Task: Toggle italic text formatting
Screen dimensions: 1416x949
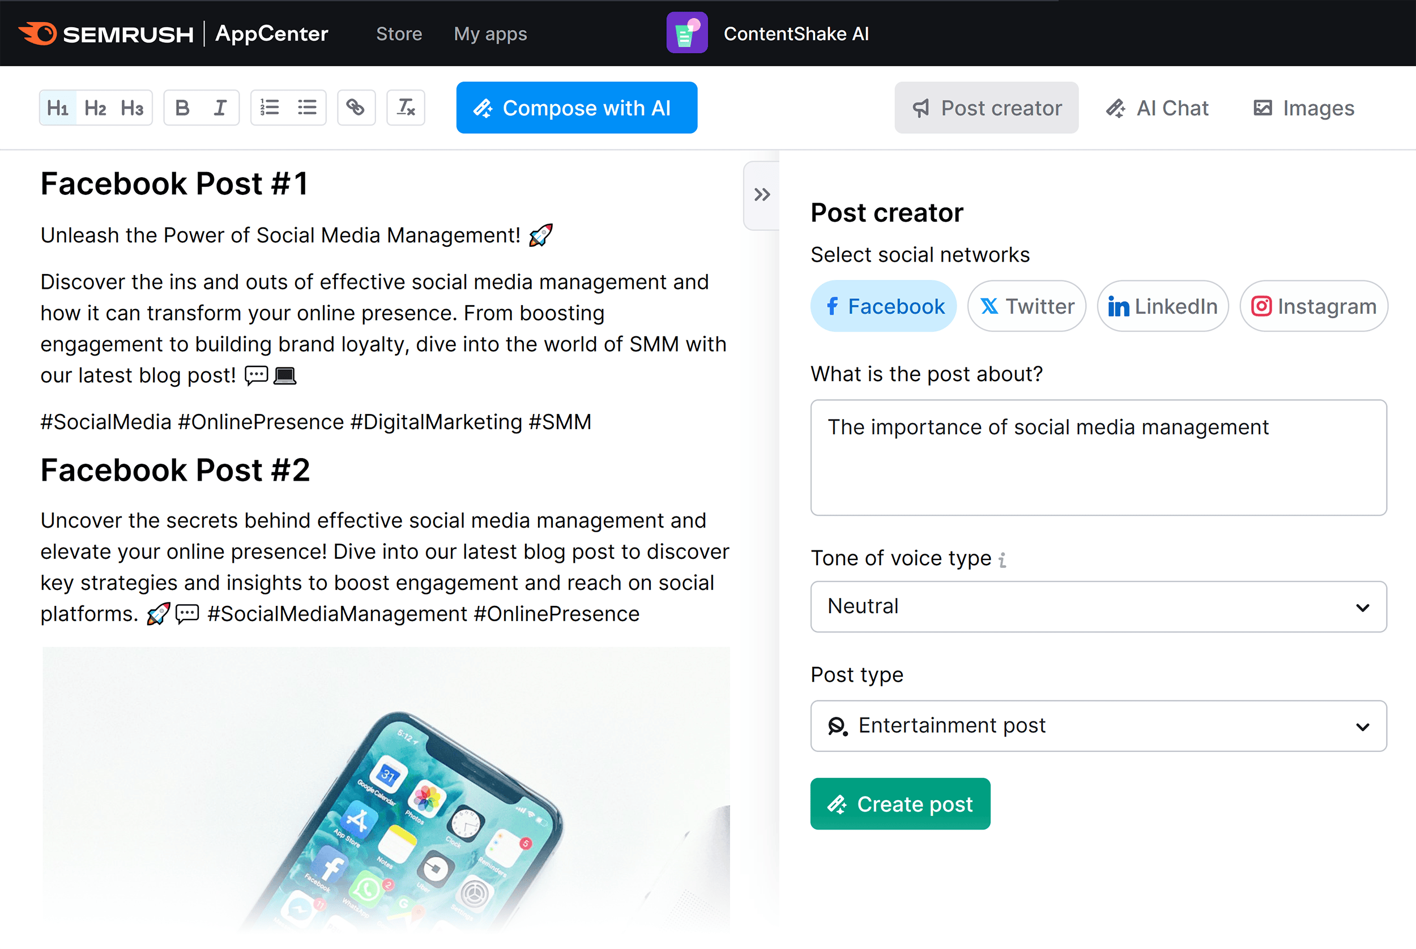Action: click(220, 108)
